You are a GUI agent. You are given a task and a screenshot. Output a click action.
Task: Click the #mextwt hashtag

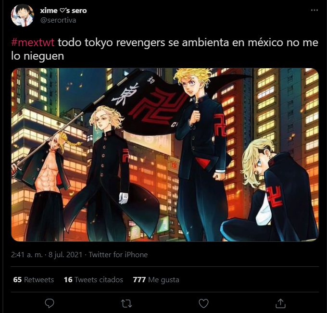coord(33,42)
